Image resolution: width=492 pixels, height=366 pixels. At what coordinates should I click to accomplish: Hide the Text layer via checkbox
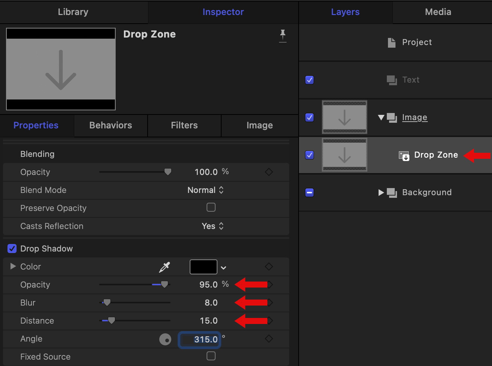click(309, 80)
